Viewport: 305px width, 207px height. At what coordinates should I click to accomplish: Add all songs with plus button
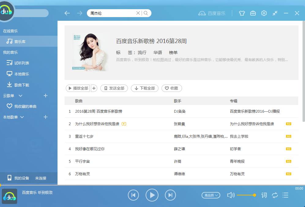pos(94,88)
